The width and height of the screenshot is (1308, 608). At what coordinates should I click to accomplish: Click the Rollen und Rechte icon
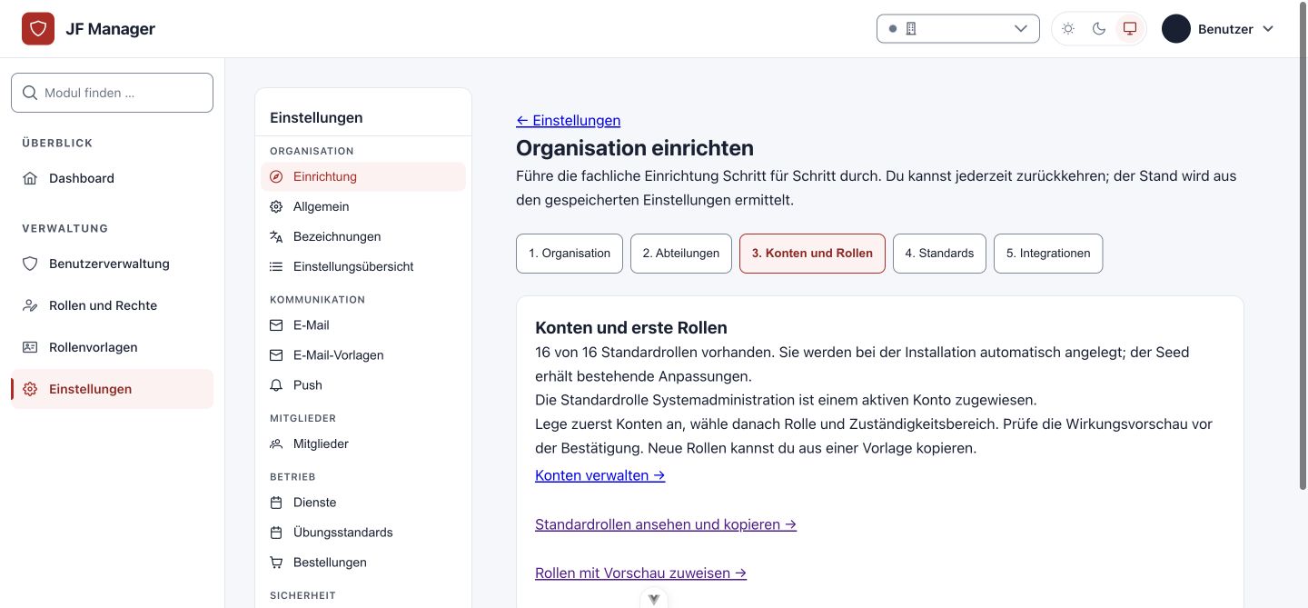click(30, 305)
